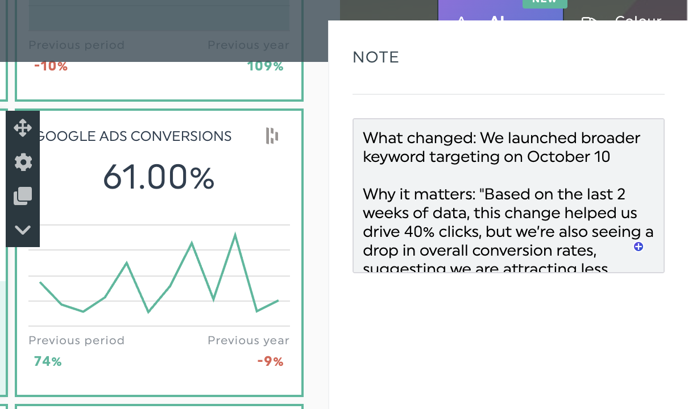This screenshot has height=409, width=688.
Task: Click the -9% previous year change
Action: click(270, 361)
